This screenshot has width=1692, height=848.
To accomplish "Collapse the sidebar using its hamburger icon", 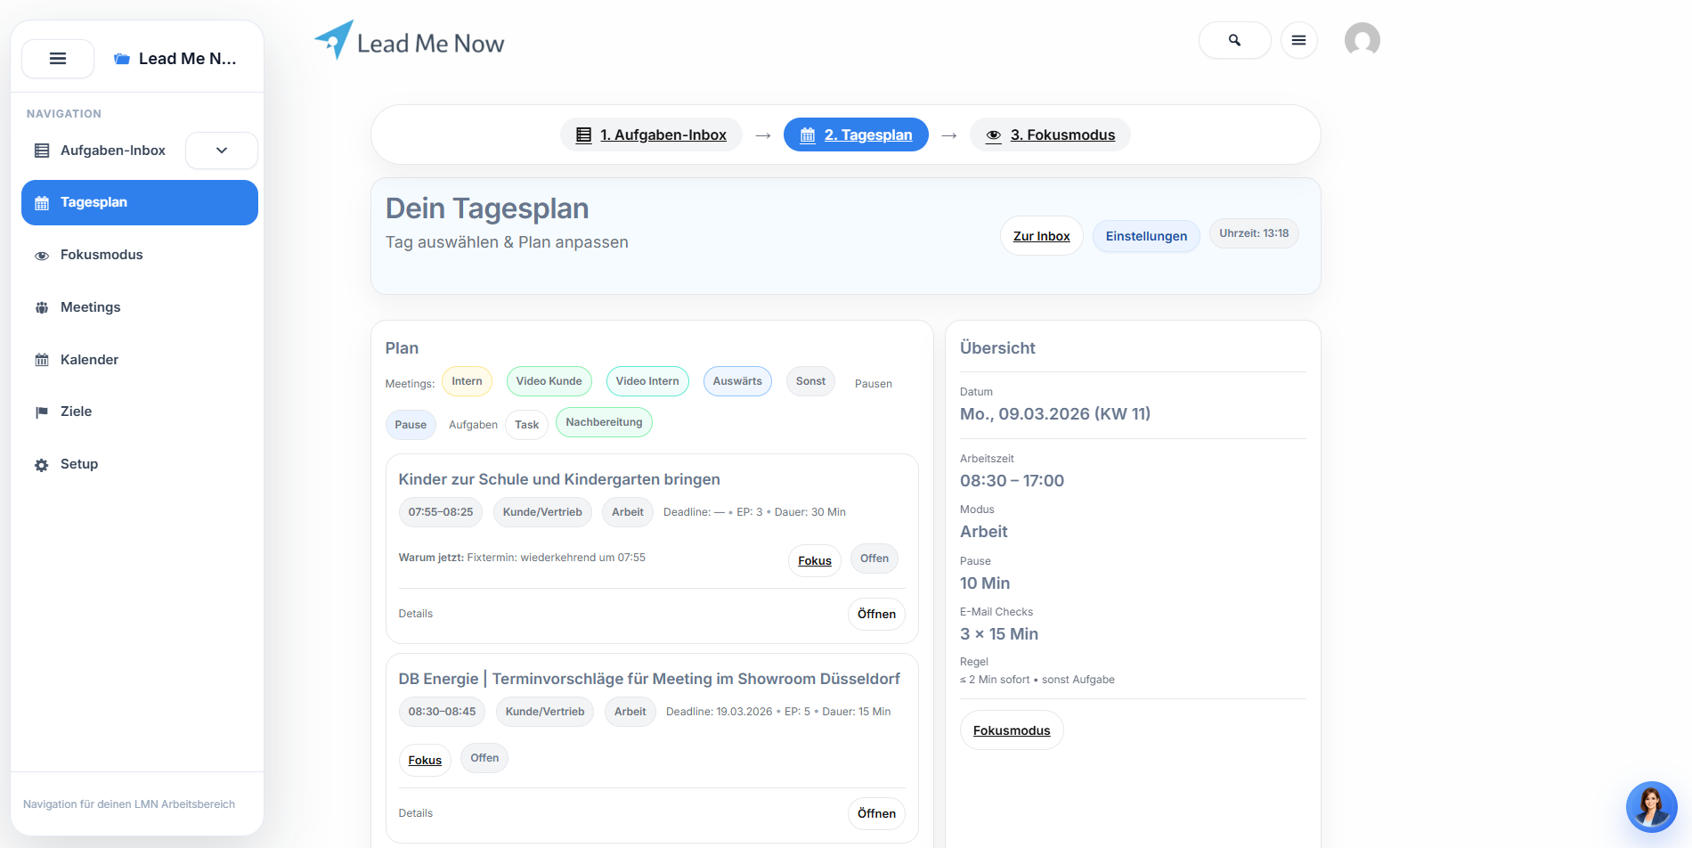I will tap(57, 58).
